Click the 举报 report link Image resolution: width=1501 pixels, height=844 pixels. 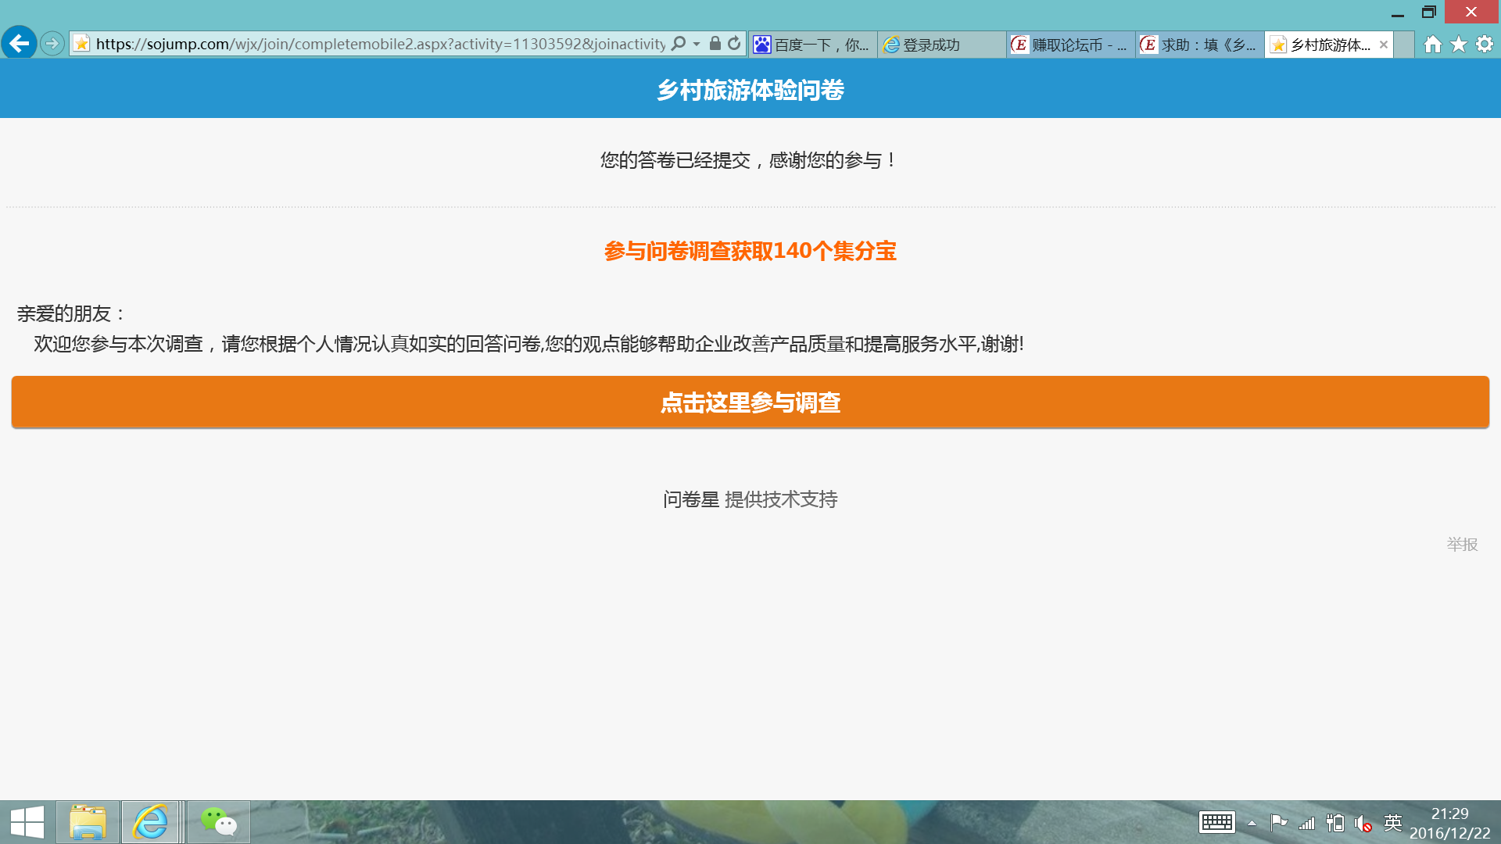1462,544
